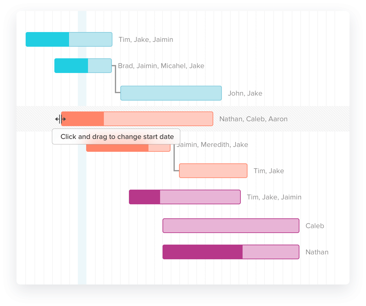Click the 'Brad, Jaimin, Micahel, Jake' assignee label
This screenshot has height=306, width=366.
tap(161, 66)
